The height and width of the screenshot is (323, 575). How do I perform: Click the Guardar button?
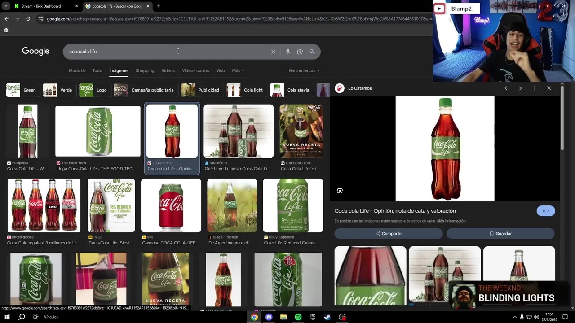(500, 234)
